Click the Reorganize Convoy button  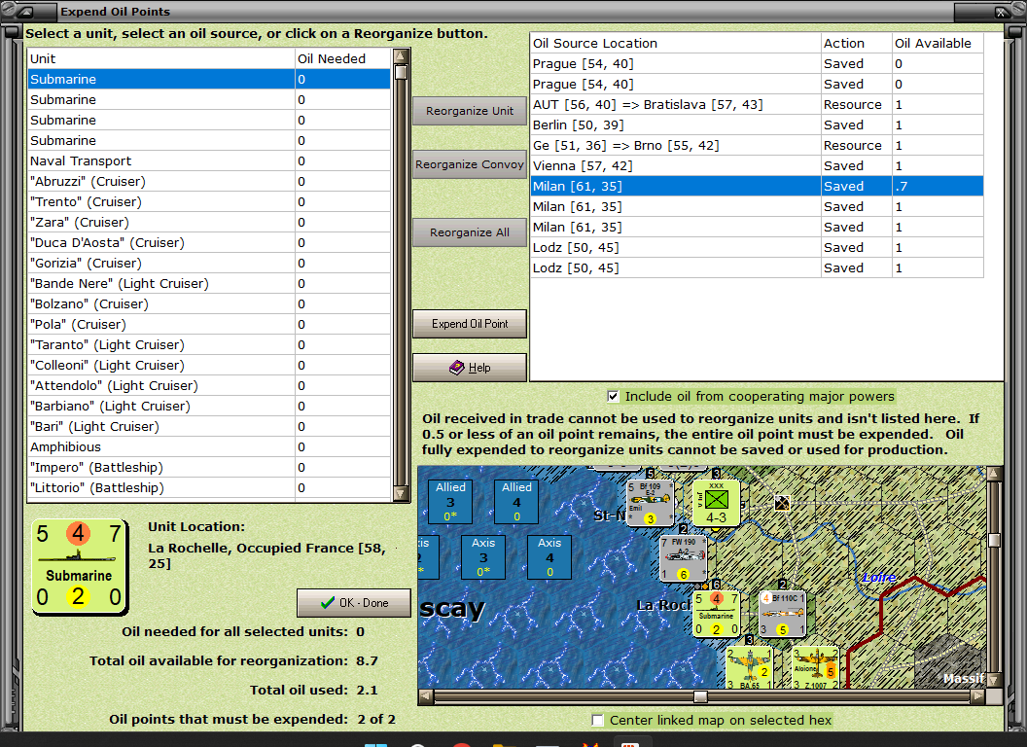click(x=470, y=164)
